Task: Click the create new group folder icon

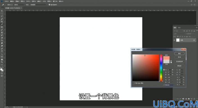Action: [x=189, y=99]
